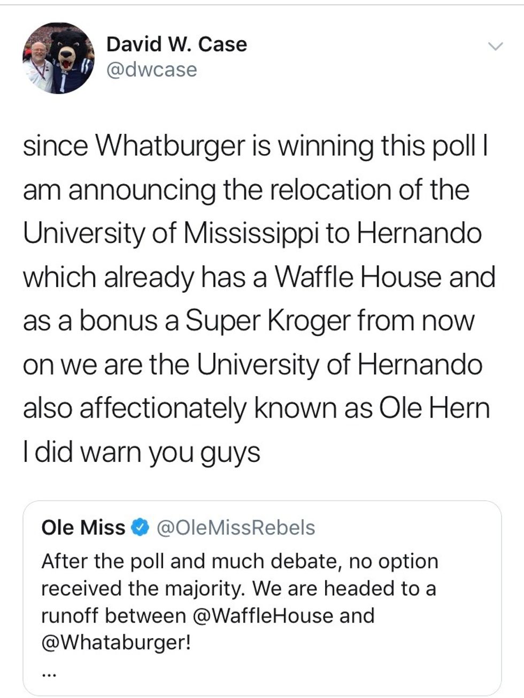Click the word 'Whatburger' in the main tweet

(170, 146)
